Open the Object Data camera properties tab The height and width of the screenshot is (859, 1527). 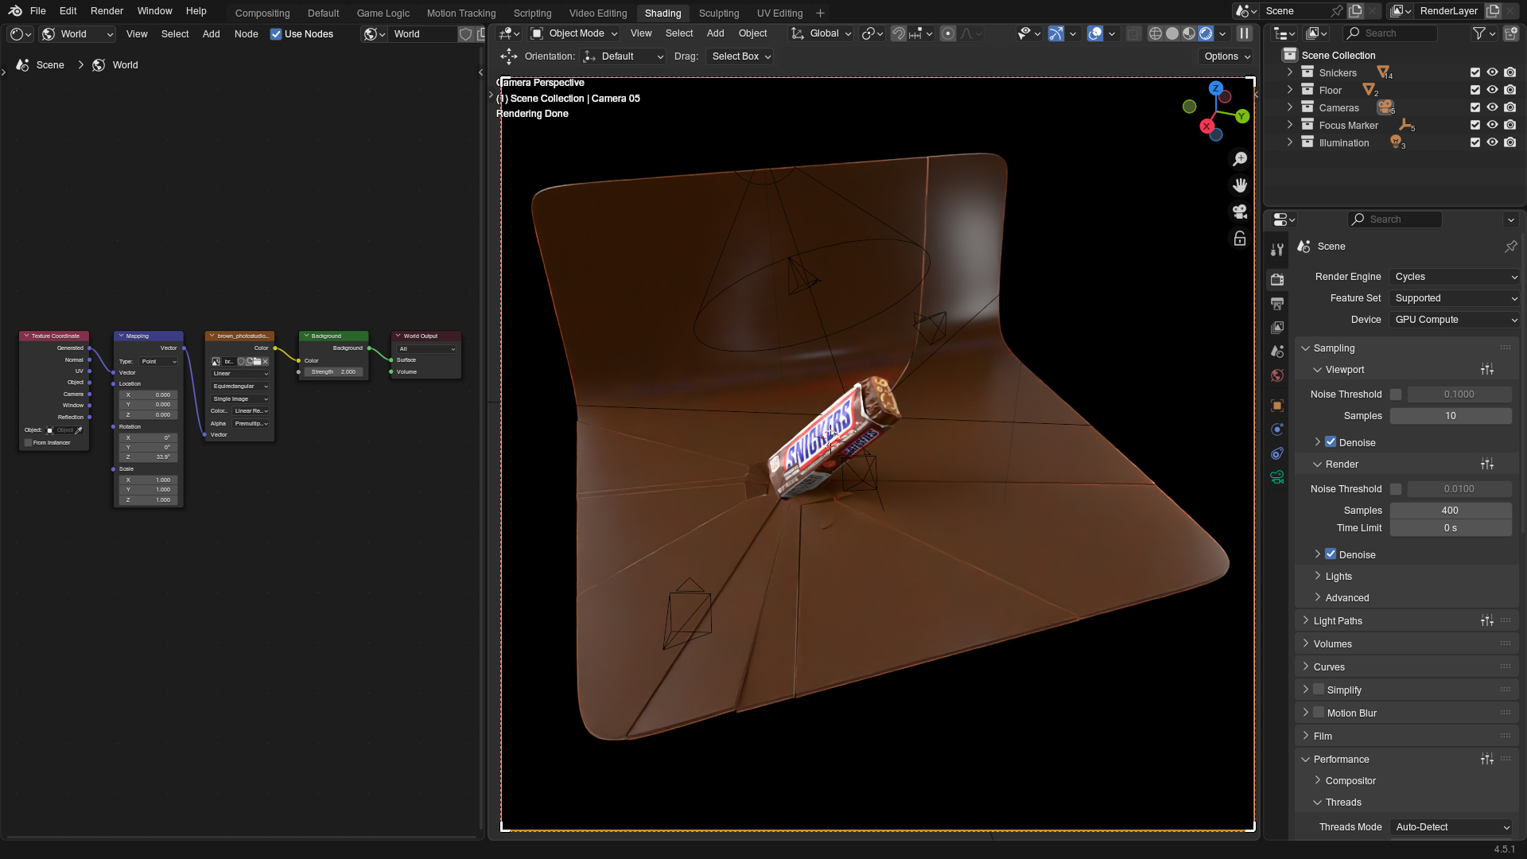coord(1277,477)
